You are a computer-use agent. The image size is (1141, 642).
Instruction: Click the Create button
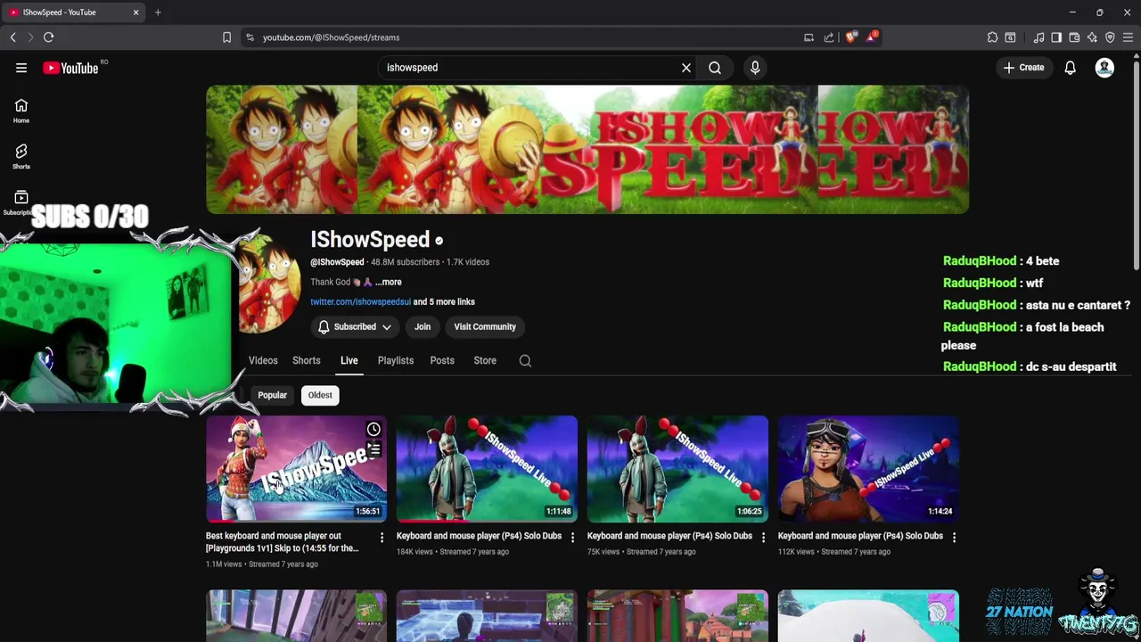1023,68
